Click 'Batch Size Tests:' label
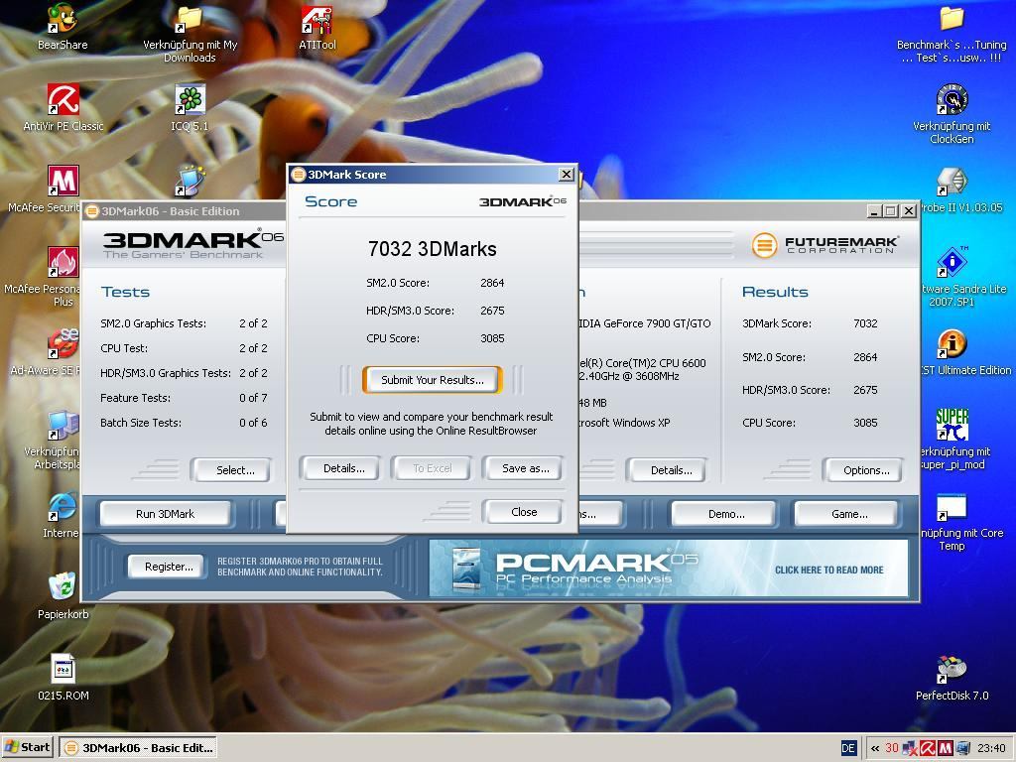1016x762 pixels. click(x=141, y=423)
